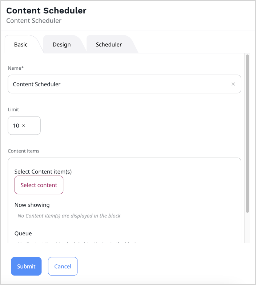The image size is (256, 285).
Task: Click inside the Limit input box
Action: coord(33,126)
